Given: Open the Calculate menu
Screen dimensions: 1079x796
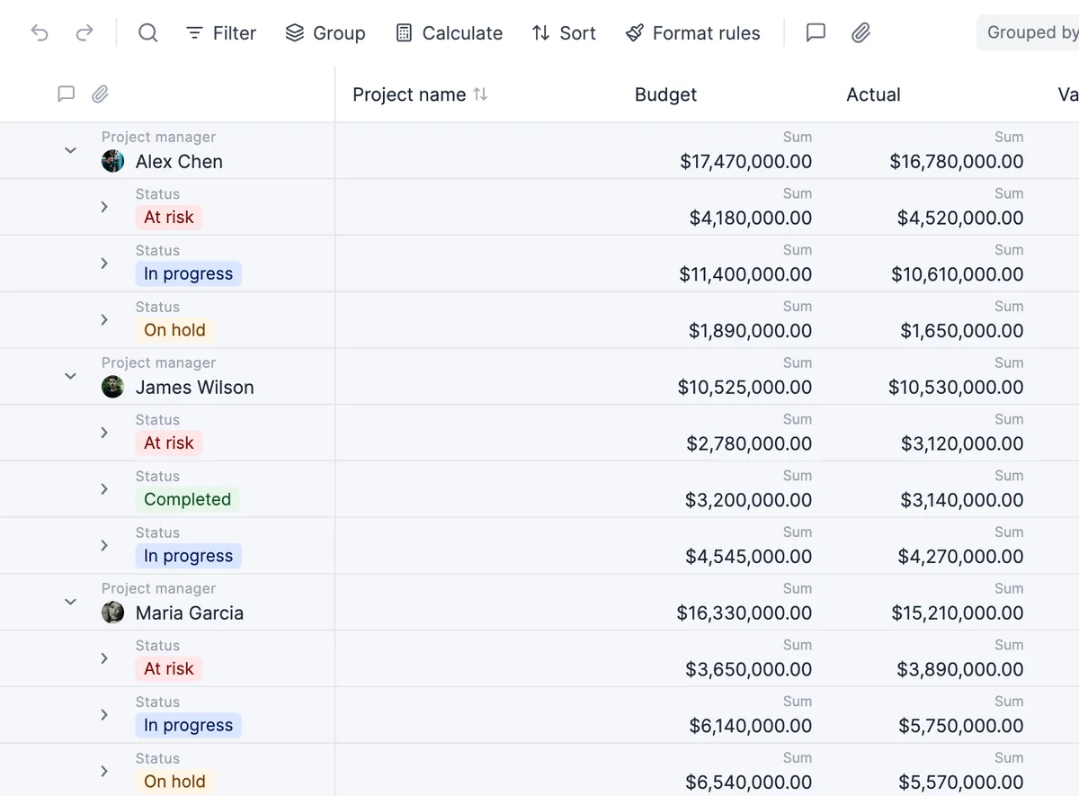Looking at the screenshot, I should (449, 33).
